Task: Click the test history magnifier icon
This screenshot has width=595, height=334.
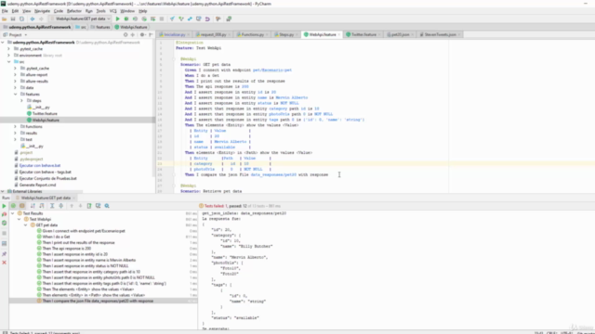Action: [x=107, y=206]
